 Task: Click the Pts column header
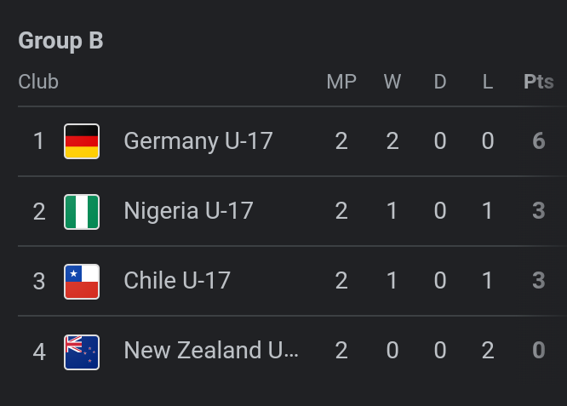pyautogui.click(x=538, y=83)
